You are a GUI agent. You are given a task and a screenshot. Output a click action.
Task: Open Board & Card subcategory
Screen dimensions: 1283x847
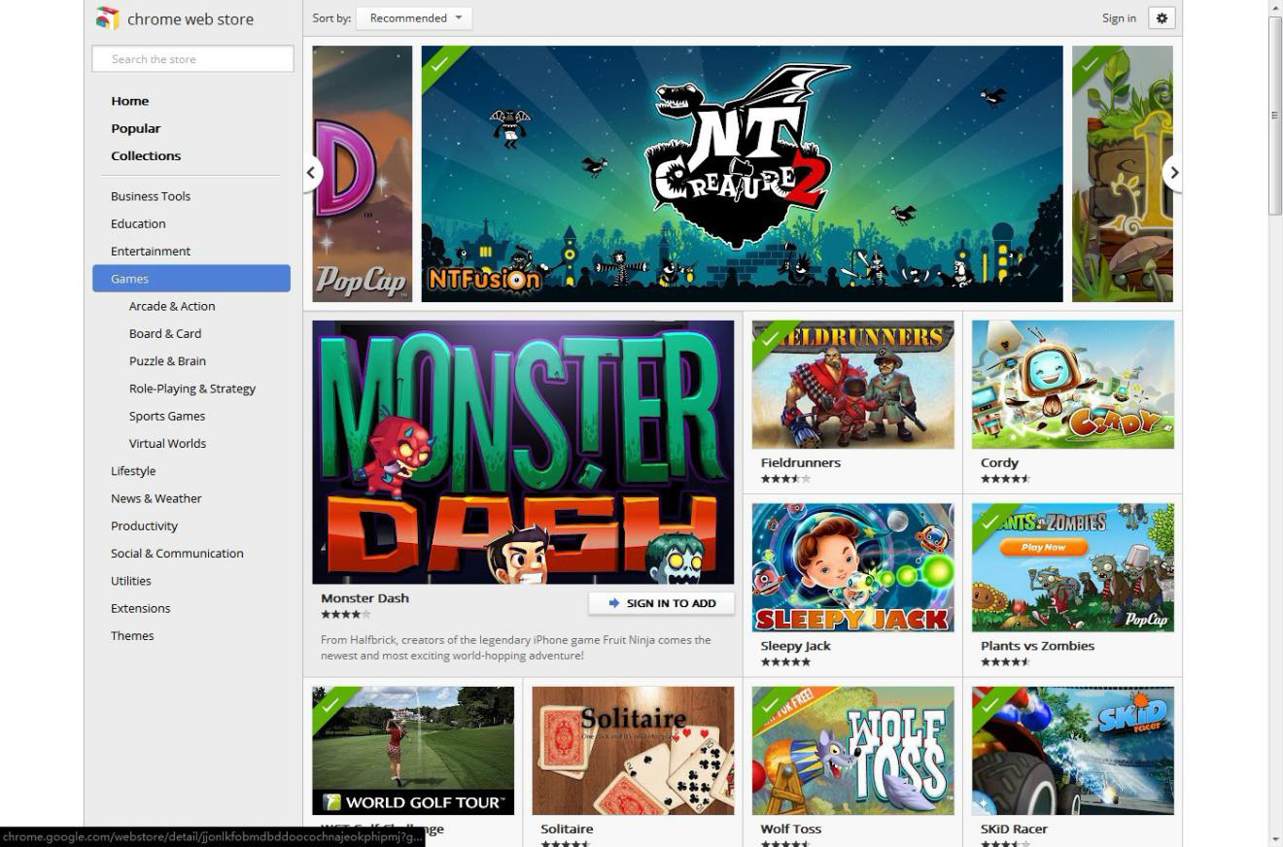[x=165, y=333]
